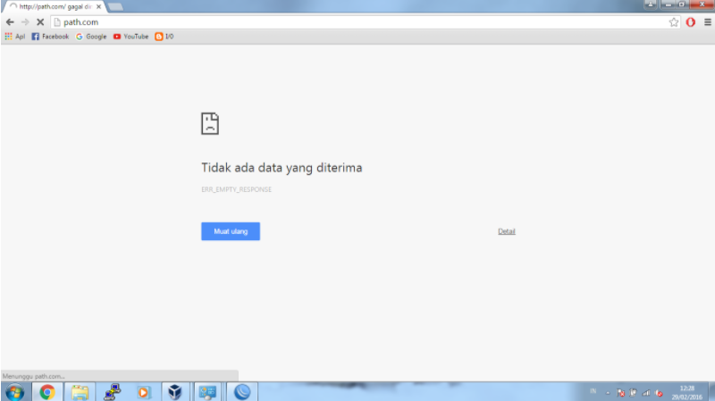Click the IN language indicator
This screenshot has height=401, width=715.
[593, 391]
